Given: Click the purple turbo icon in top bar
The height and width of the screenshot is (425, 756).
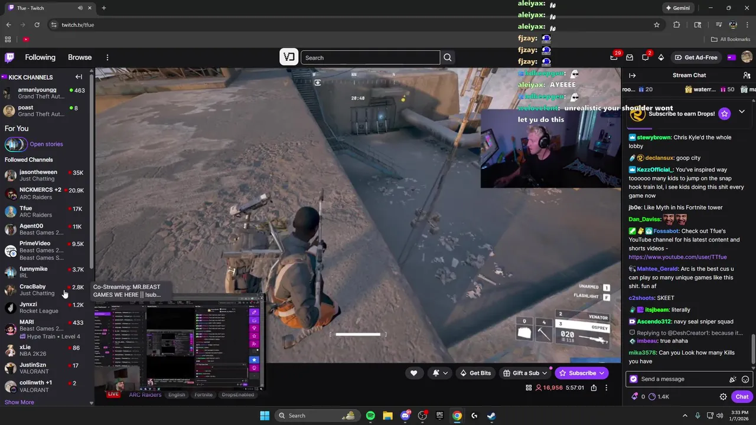Looking at the screenshot, I should click(x=731, y=57).
